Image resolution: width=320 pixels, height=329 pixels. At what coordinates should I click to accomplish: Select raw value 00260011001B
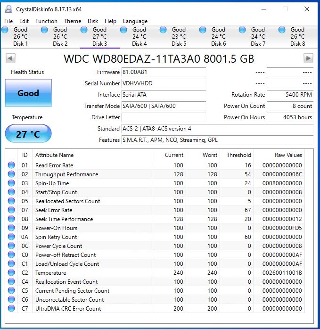click(282, 272)
